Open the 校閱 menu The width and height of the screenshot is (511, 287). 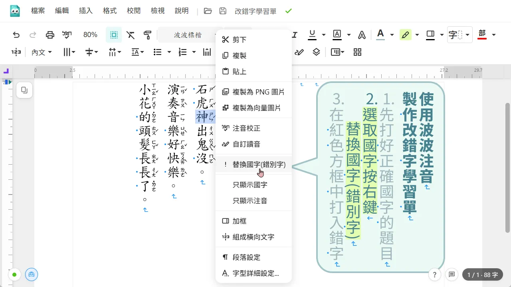[134, 11]
